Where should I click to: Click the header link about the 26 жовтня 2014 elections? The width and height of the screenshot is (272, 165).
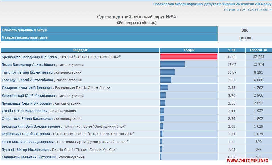(x=212, y=4)
